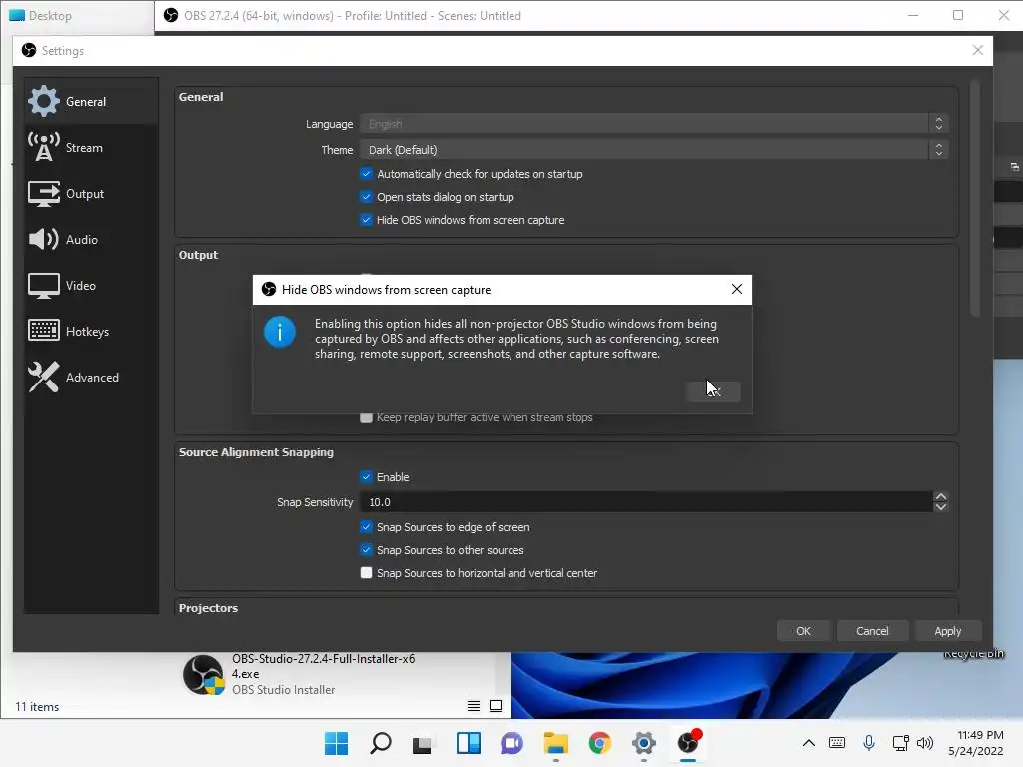The image size is (1023, 767).
Task: Open File Explorer from taskbar
Action: click(x=555, y=743)
